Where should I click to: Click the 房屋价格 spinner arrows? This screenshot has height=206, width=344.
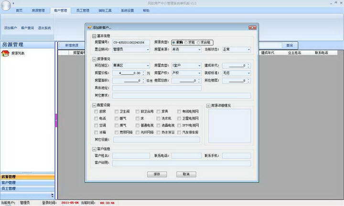(x=143, y=73)
